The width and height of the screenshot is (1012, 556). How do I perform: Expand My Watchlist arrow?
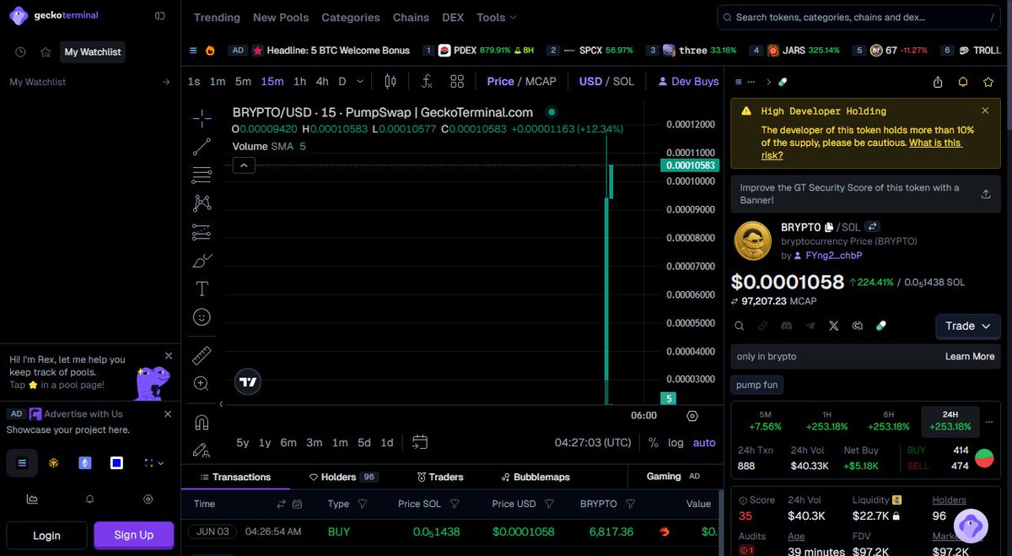166,82
